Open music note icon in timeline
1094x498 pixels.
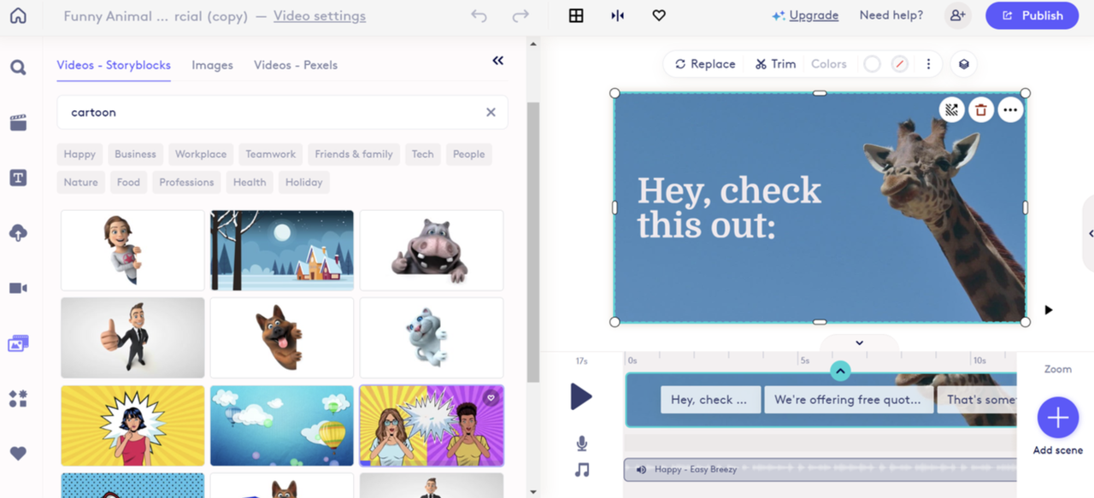[x=582, y=470]
